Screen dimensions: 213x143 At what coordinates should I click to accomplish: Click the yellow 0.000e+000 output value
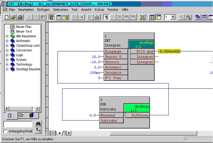click(169, 51)
